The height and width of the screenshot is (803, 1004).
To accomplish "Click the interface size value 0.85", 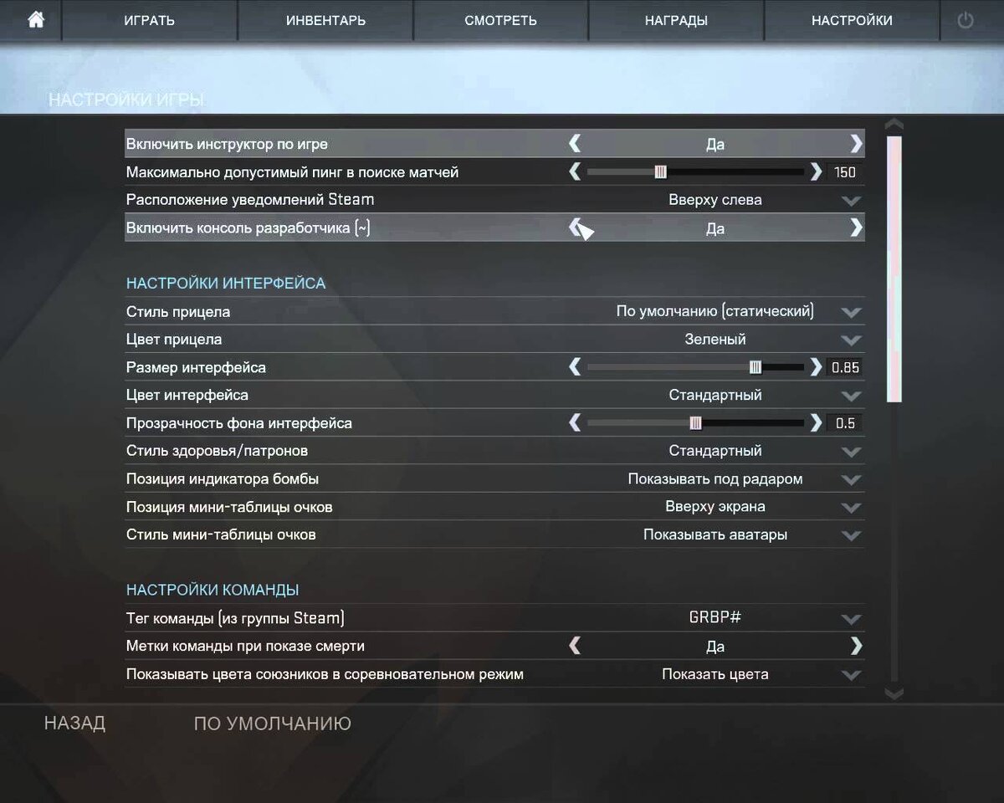I will pos(845,367).
